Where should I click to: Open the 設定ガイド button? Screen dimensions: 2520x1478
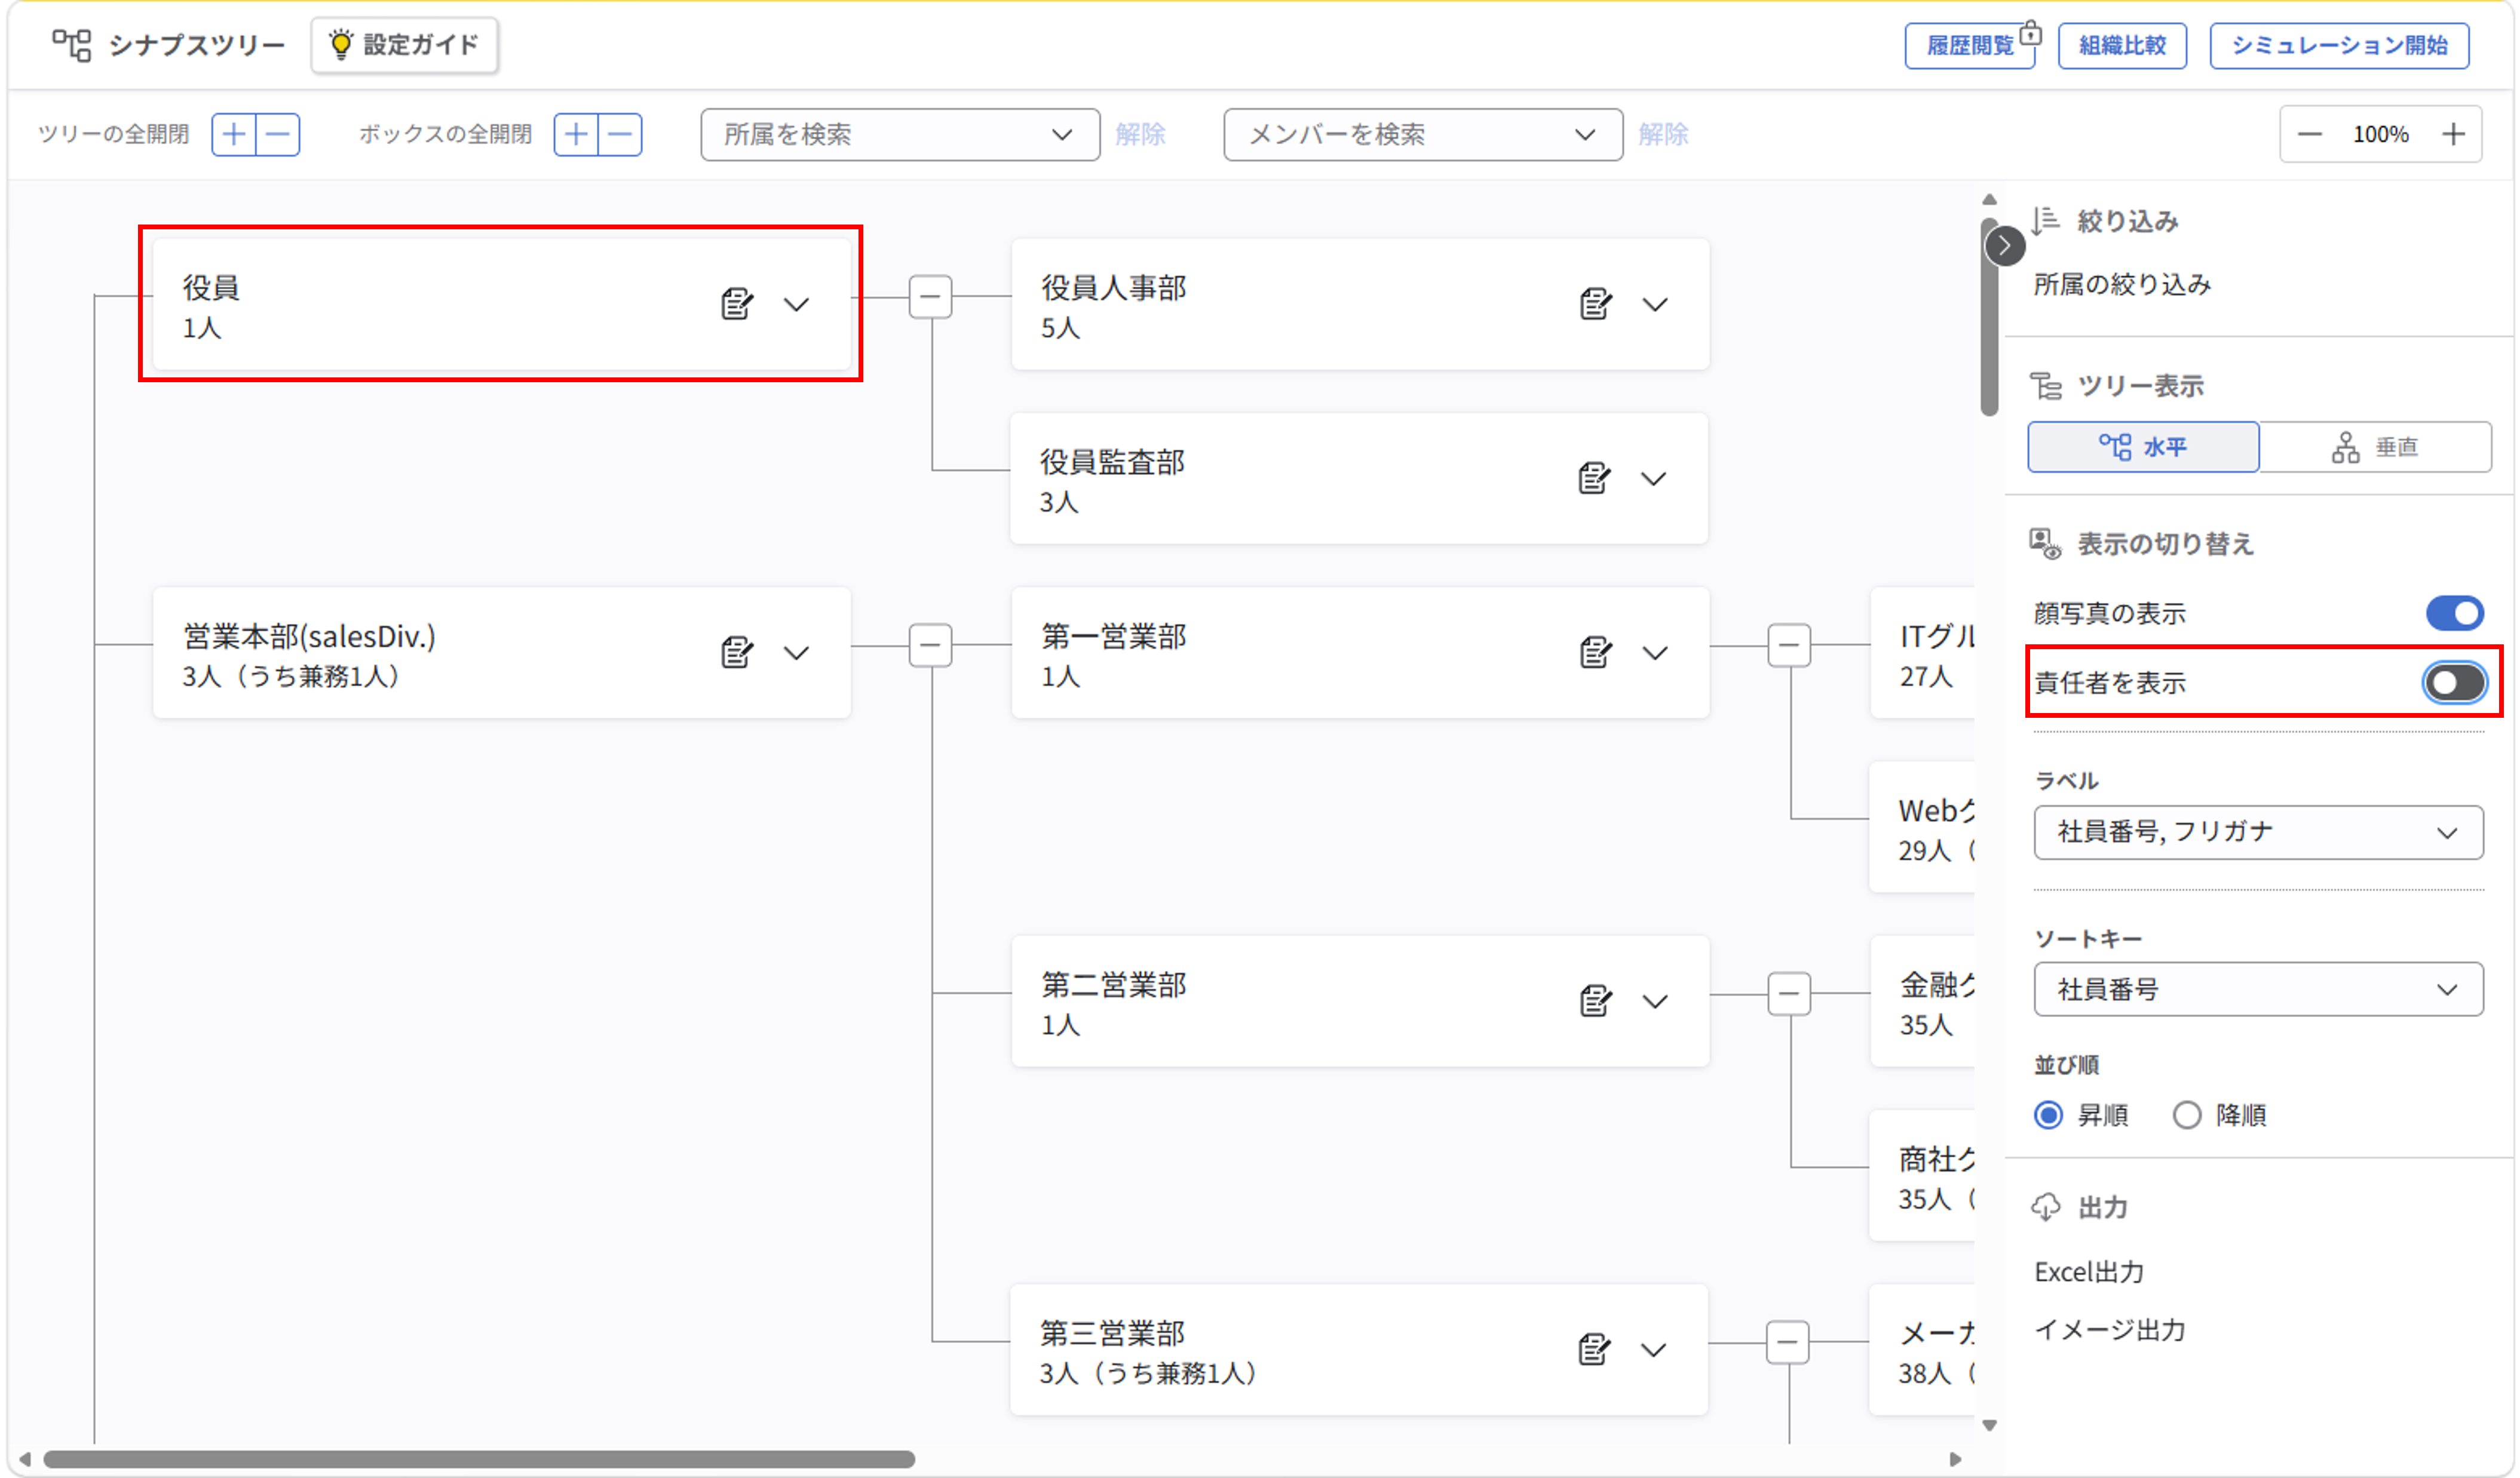(405, 45)
